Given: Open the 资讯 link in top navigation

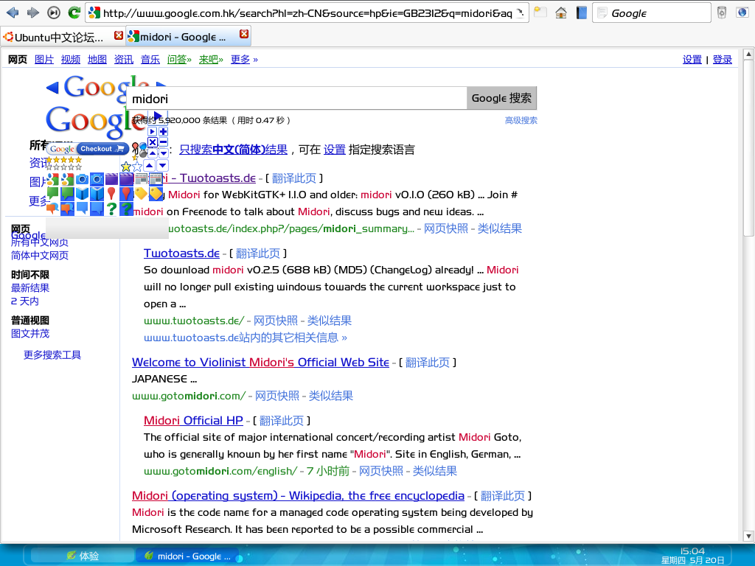Looking at the screenshot, I should pos(123,59).
